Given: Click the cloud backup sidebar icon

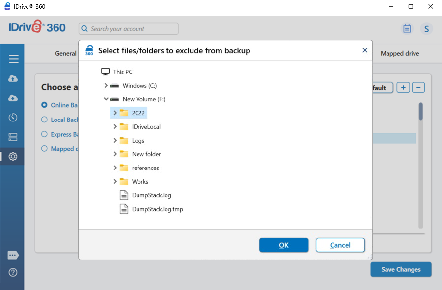Looking at the screenshot, I should click(13, 78).
